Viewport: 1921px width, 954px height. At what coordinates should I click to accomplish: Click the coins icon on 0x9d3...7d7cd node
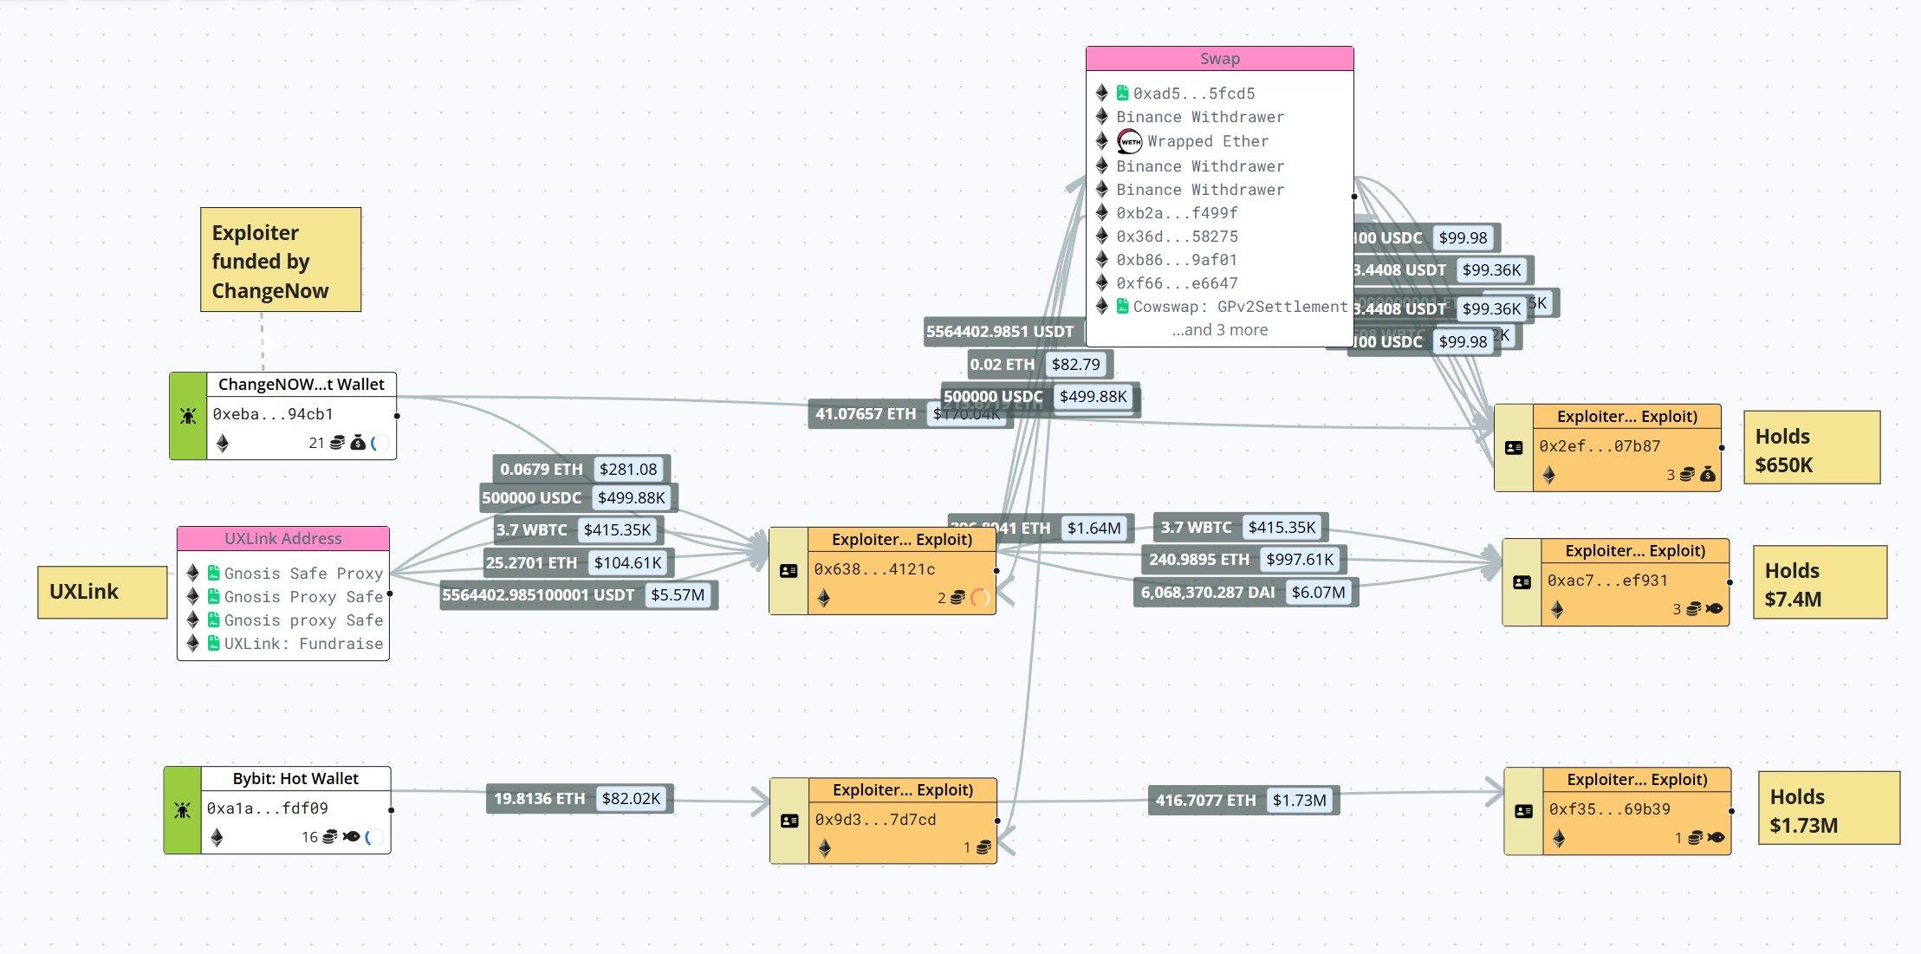[983, 847]
